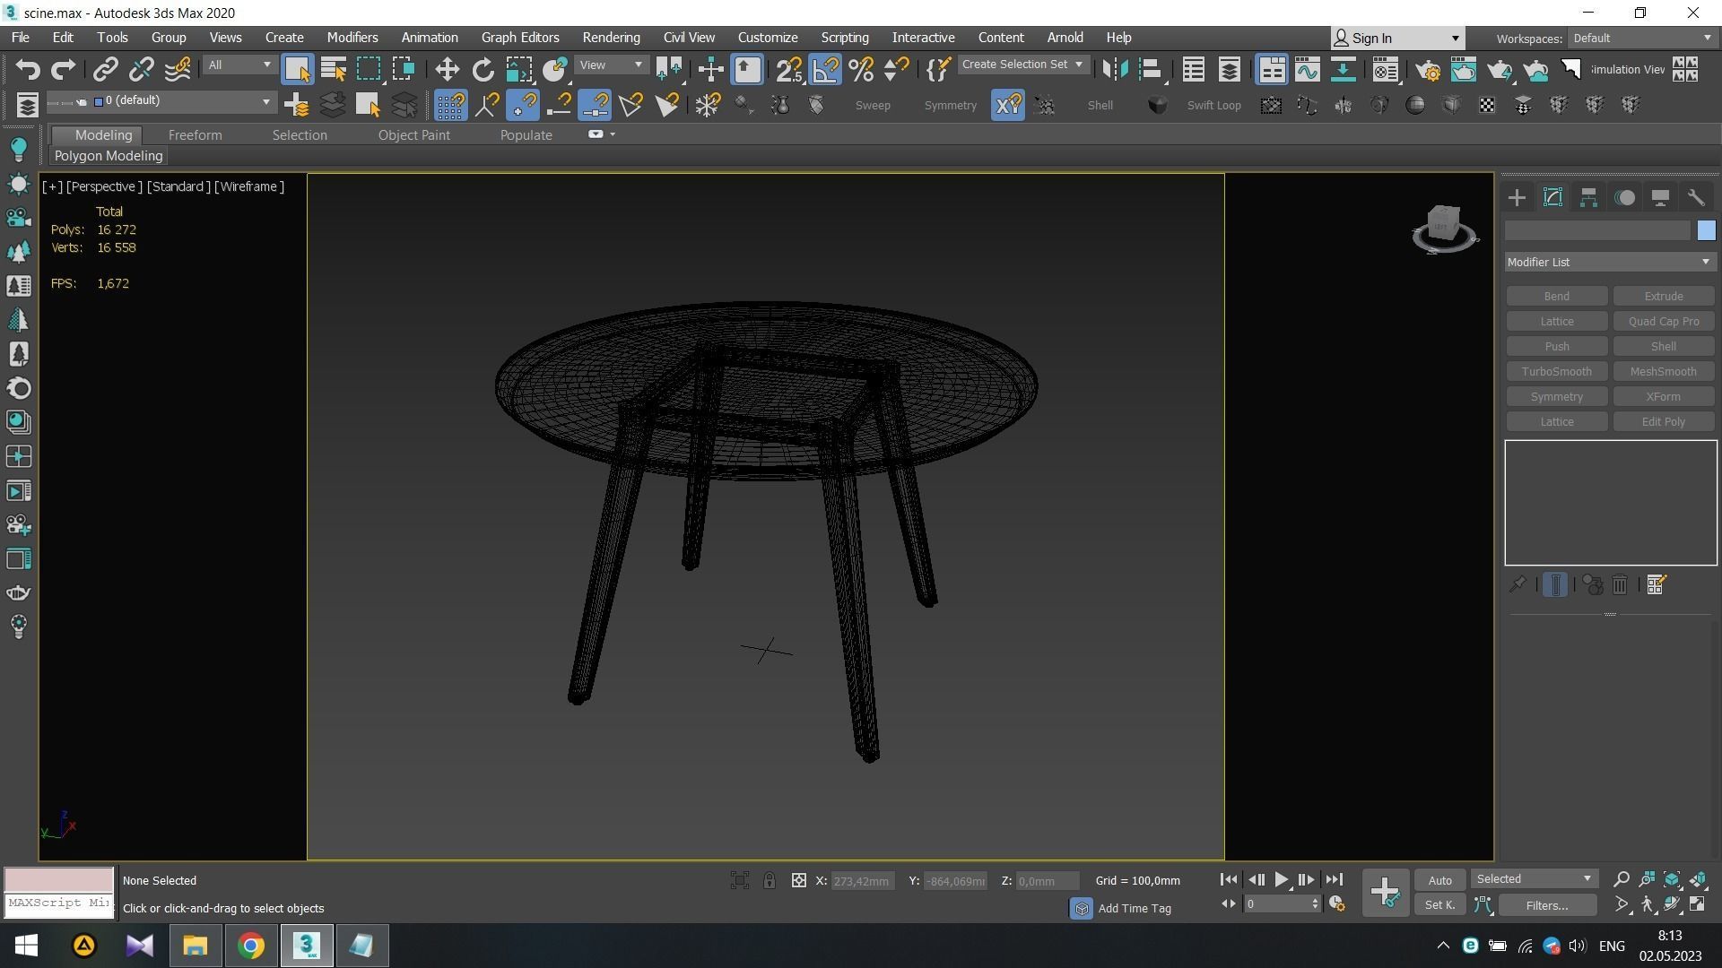Image resolution: width=1722 pixels, height=968 pixels.
Task: Open Render Setup icon
Action: point(1428,69)
